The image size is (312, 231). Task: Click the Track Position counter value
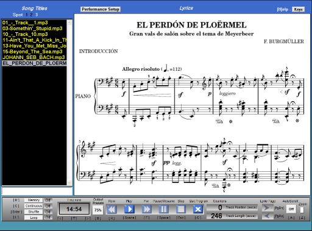point(220,207)
